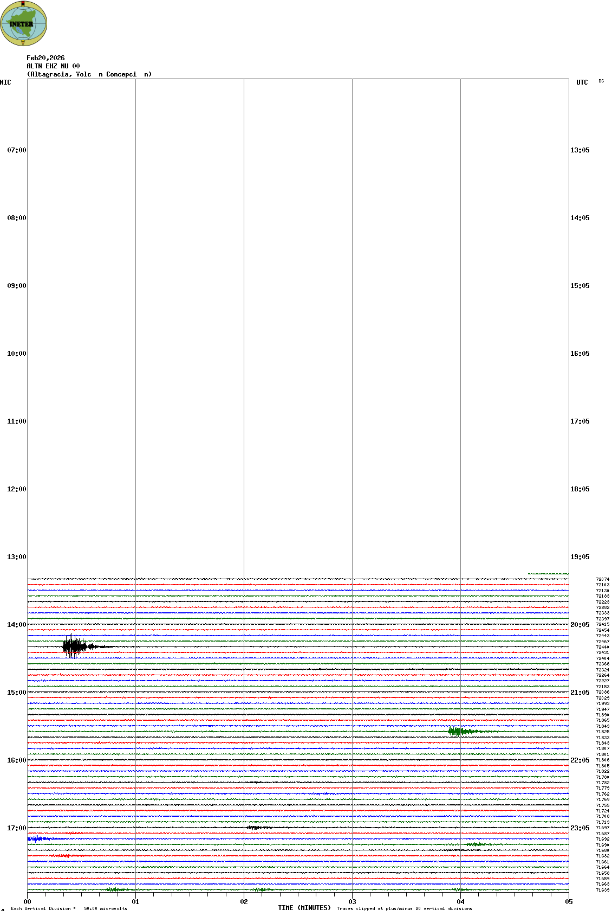Click the 13:05 UTC time label

580,150
